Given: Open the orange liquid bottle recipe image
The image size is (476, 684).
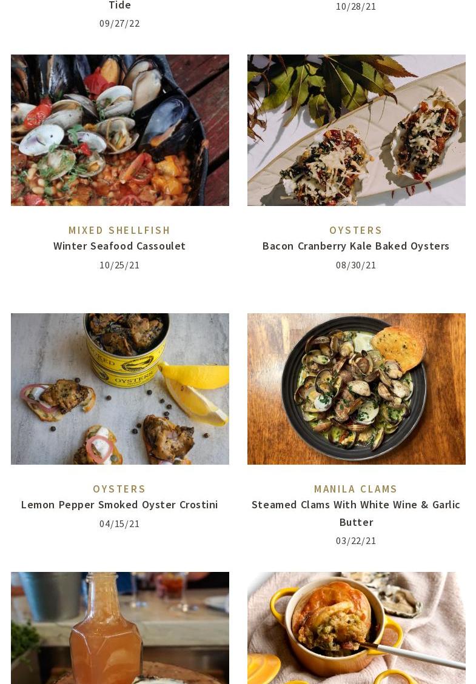Looking at the screenshot, I should click(x=119, y=628).
